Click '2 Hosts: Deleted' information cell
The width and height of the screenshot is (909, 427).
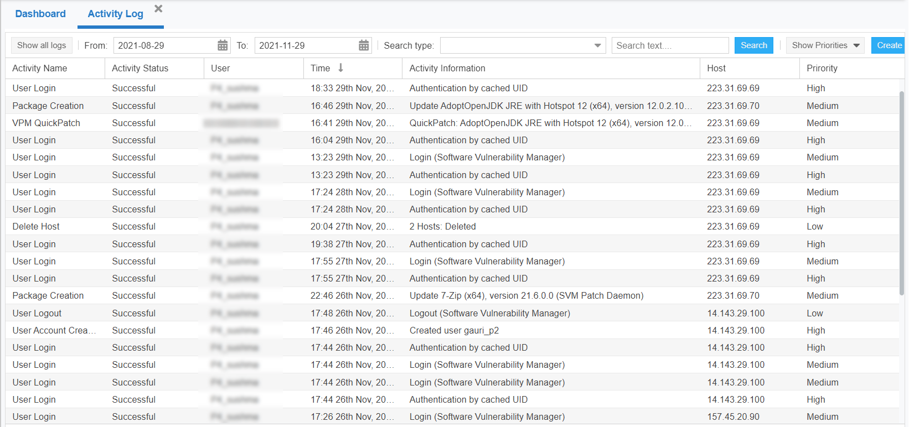coord(443,226)
